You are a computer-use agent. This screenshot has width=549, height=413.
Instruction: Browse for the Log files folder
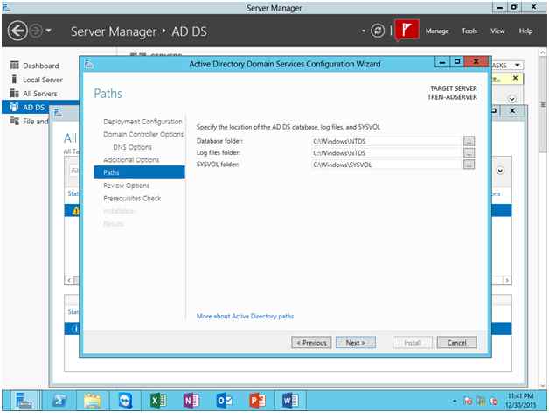(x=469, y=152)
